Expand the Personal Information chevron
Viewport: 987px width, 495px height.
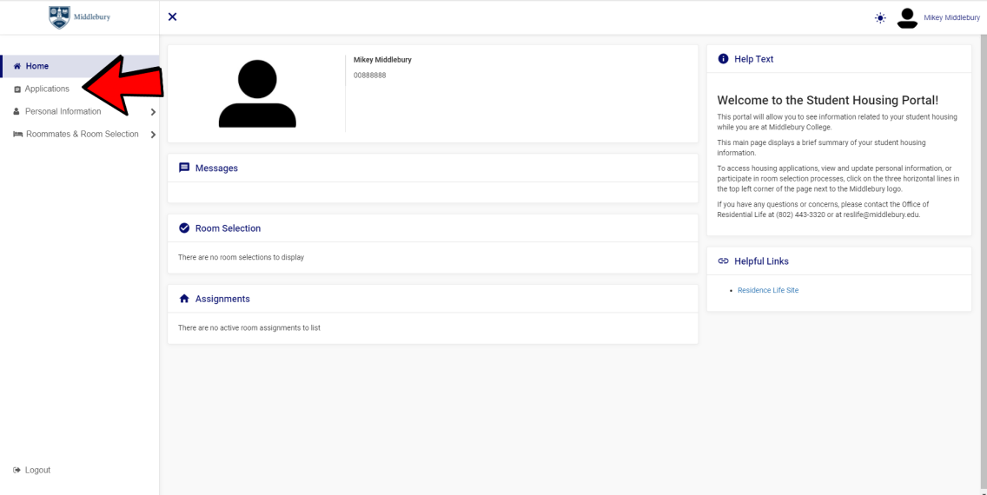tap(153, 112)
